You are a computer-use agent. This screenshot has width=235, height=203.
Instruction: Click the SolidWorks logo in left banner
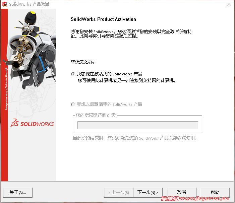click(32, 123)
